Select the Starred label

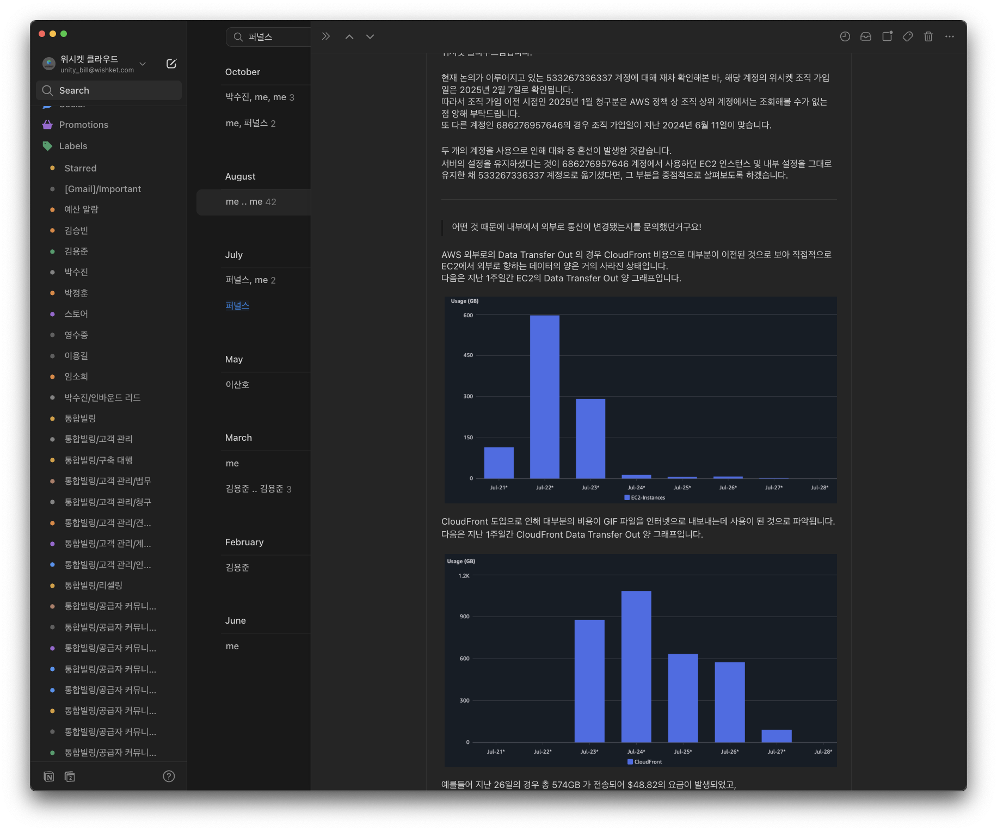coord(80,168)
